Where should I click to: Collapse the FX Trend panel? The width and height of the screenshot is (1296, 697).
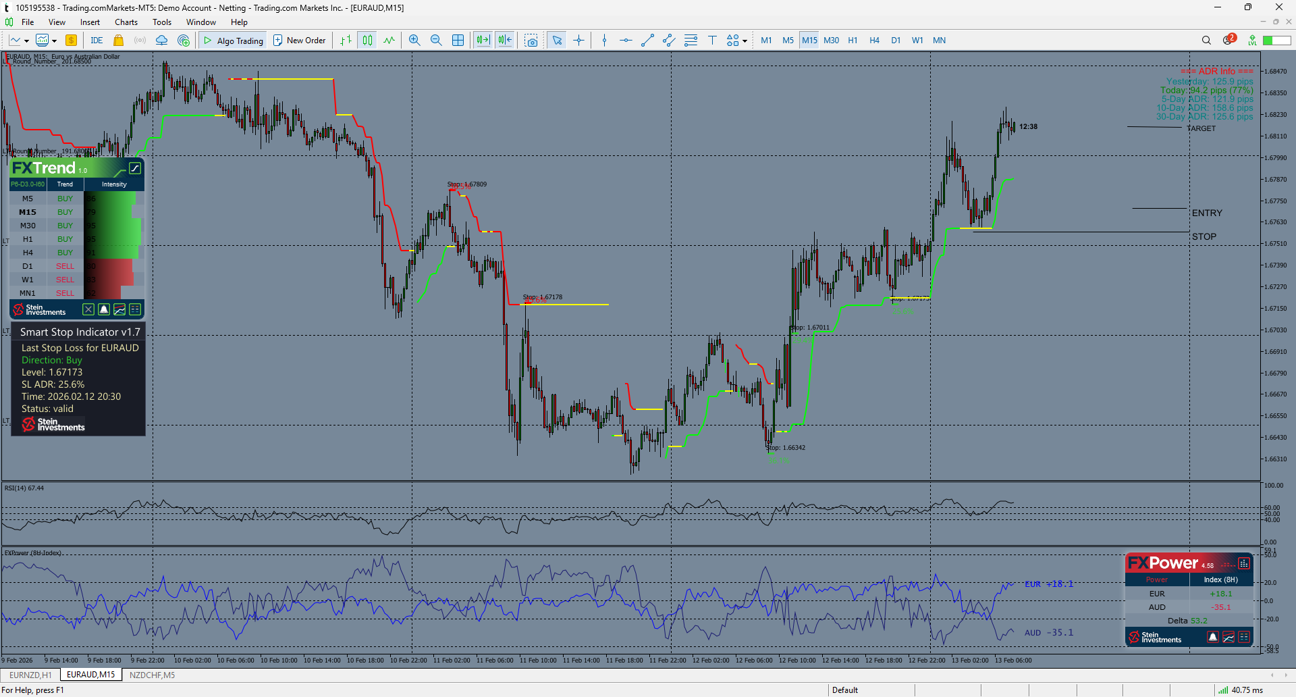(135, 168)
